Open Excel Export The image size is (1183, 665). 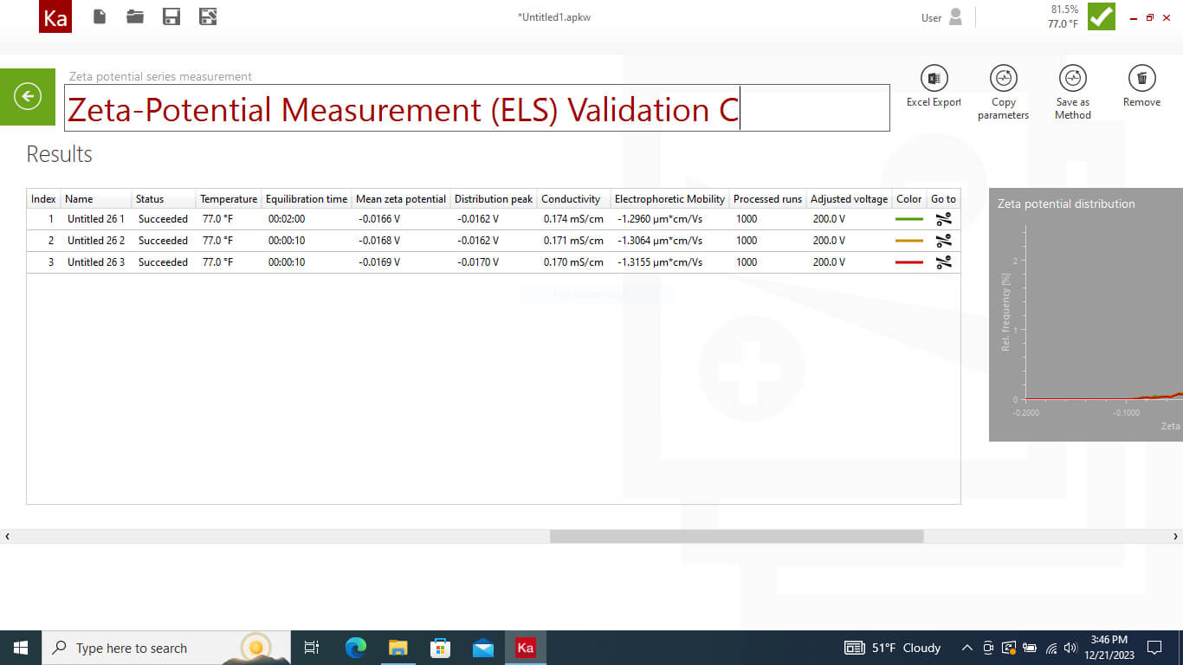[x=934, y=80]
